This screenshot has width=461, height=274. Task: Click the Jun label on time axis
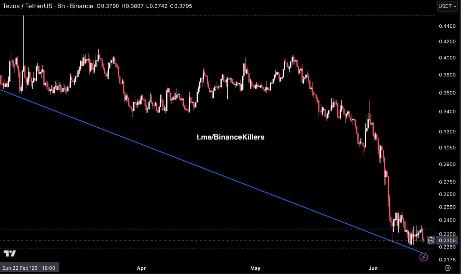coord(373,268)
